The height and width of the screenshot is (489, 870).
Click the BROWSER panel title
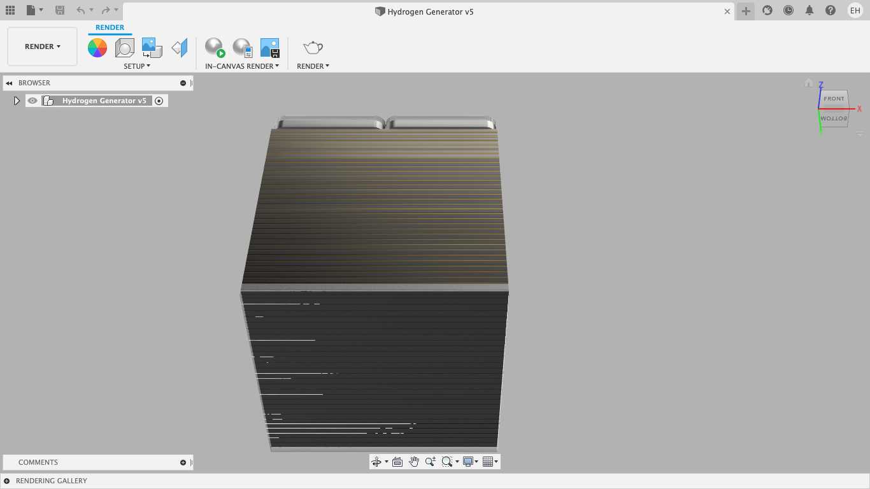click(x=34, y=83)
